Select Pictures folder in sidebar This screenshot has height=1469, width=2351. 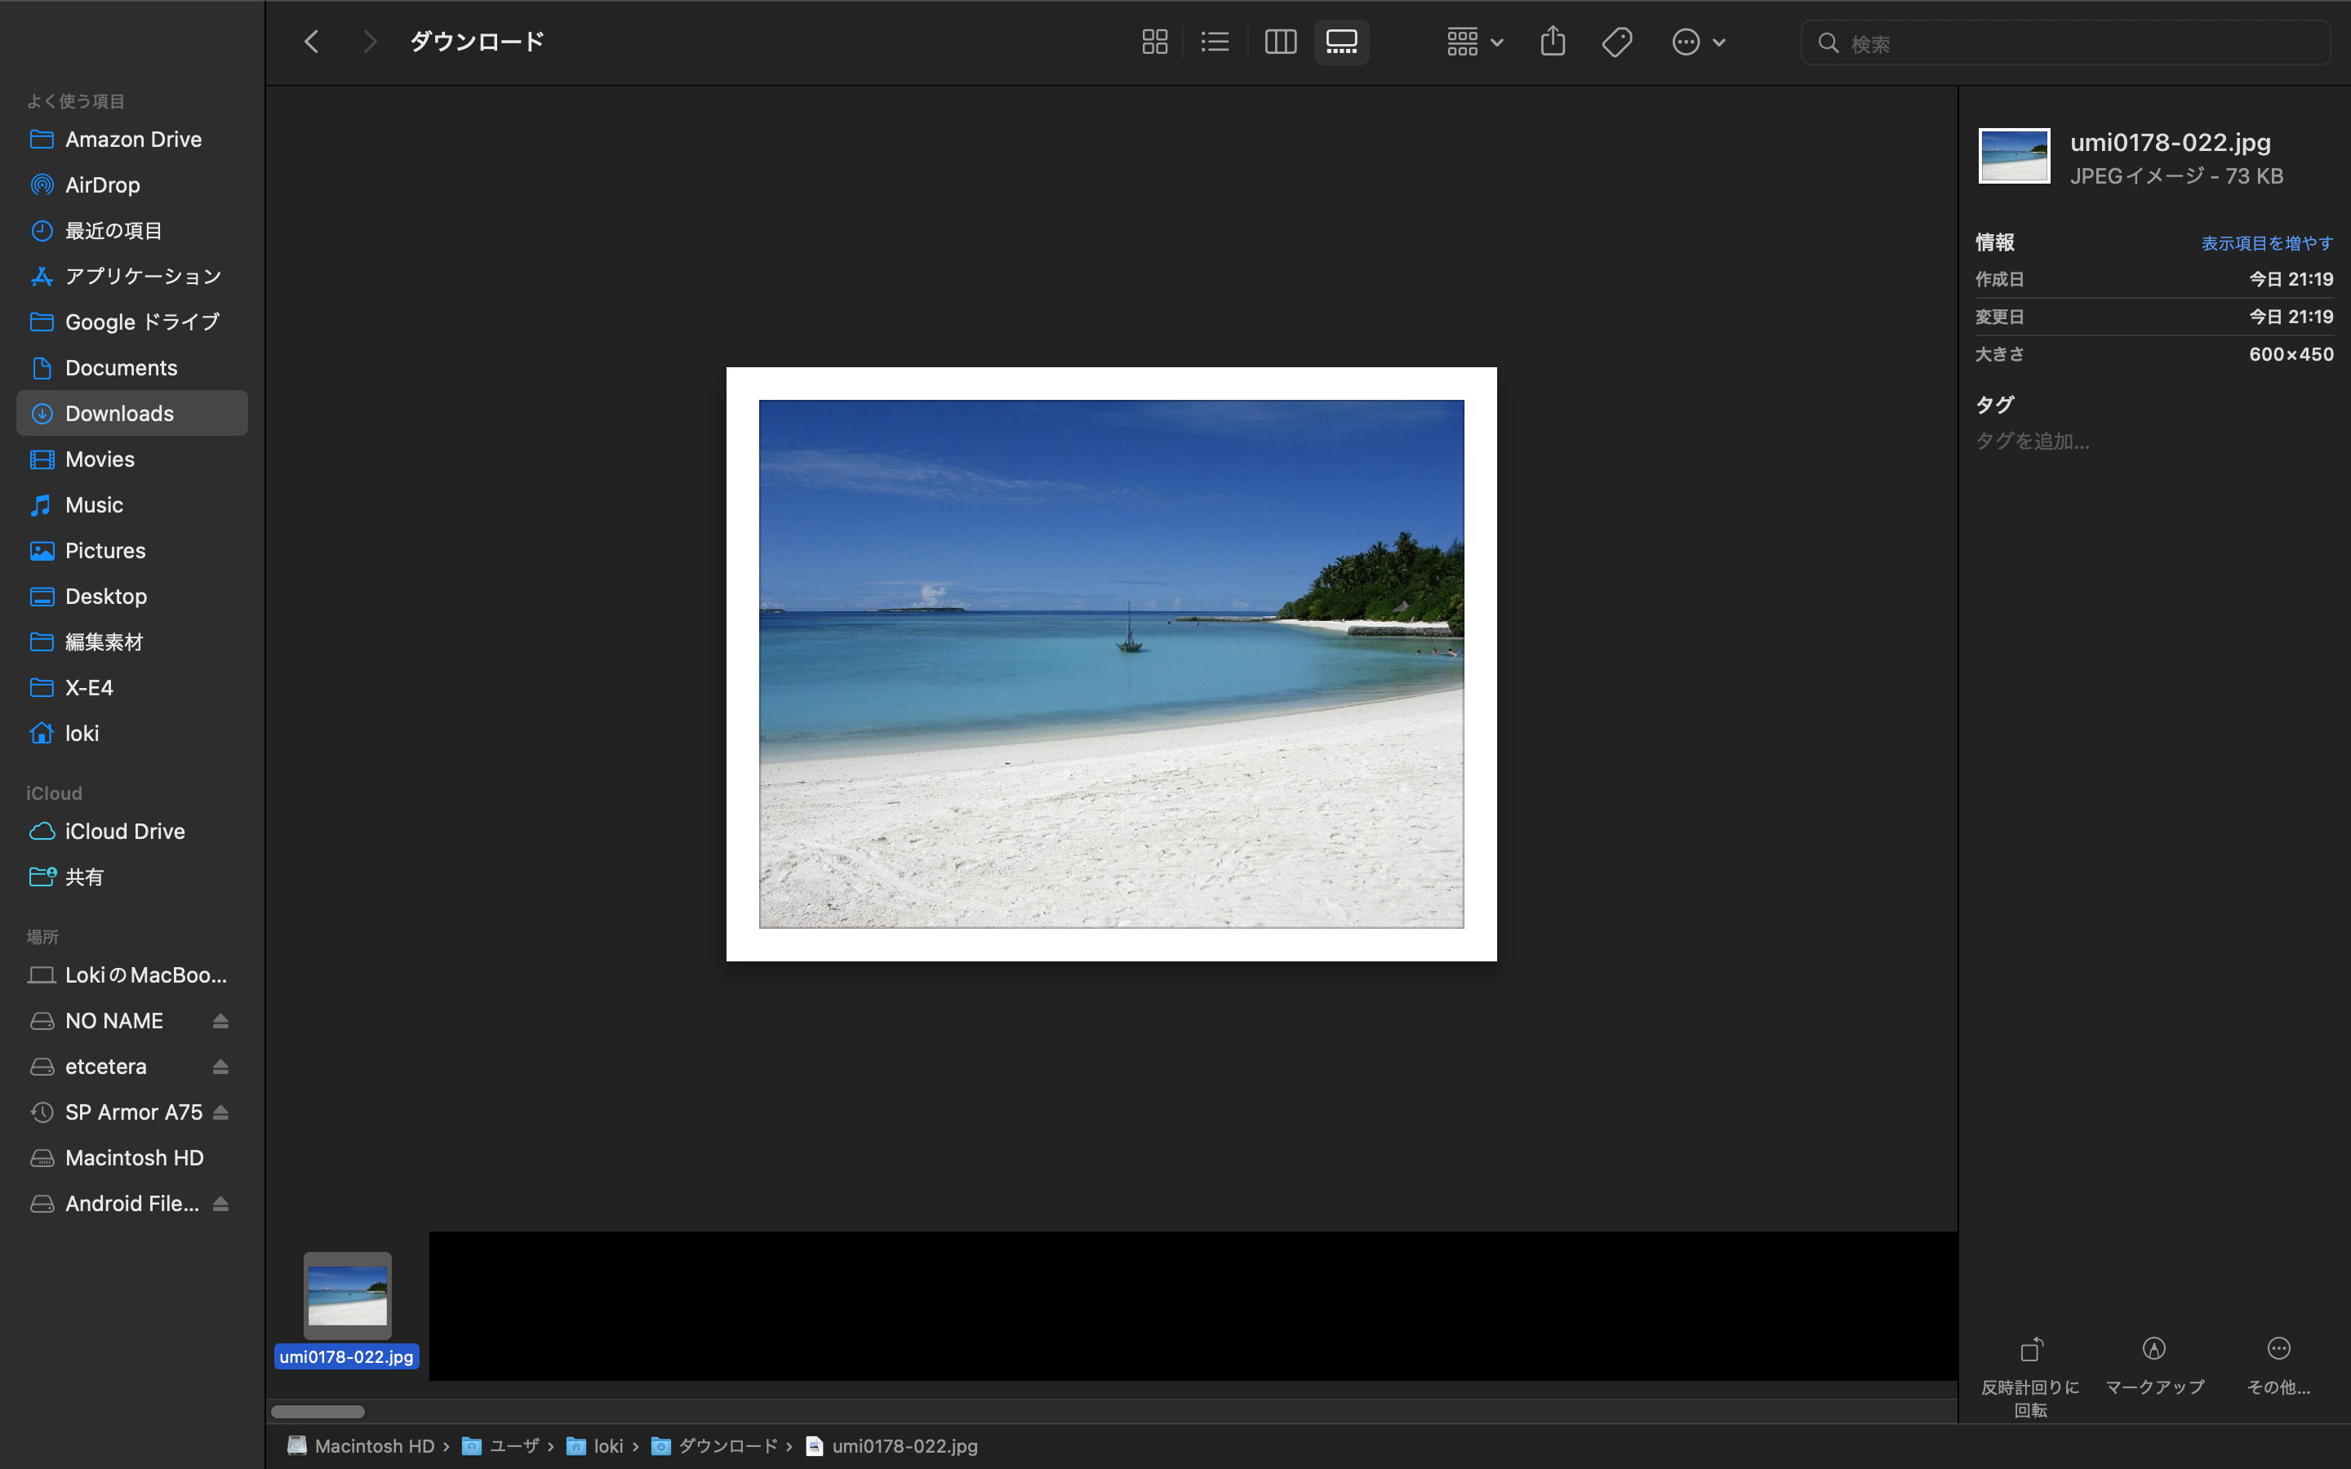pos(105,551)
